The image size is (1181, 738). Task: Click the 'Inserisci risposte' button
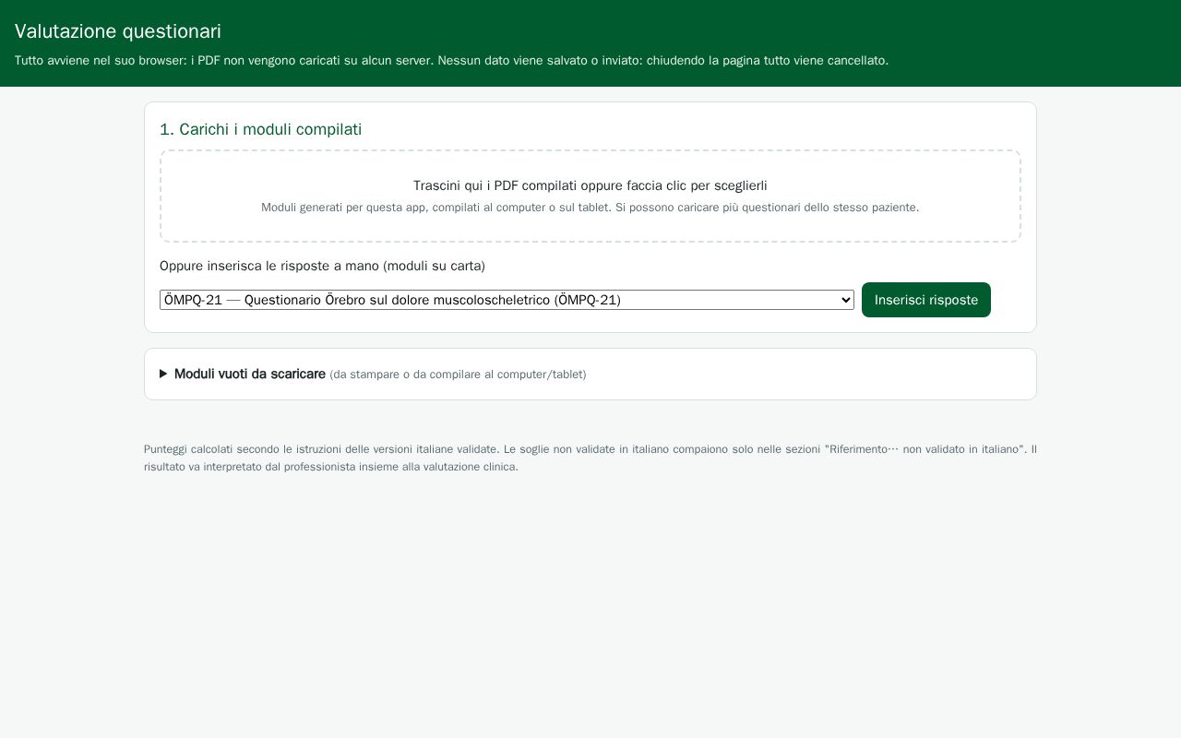click(x=925, y=300)
